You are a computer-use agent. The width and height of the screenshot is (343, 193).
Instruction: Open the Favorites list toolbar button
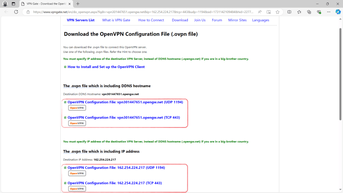coord(299,12)
